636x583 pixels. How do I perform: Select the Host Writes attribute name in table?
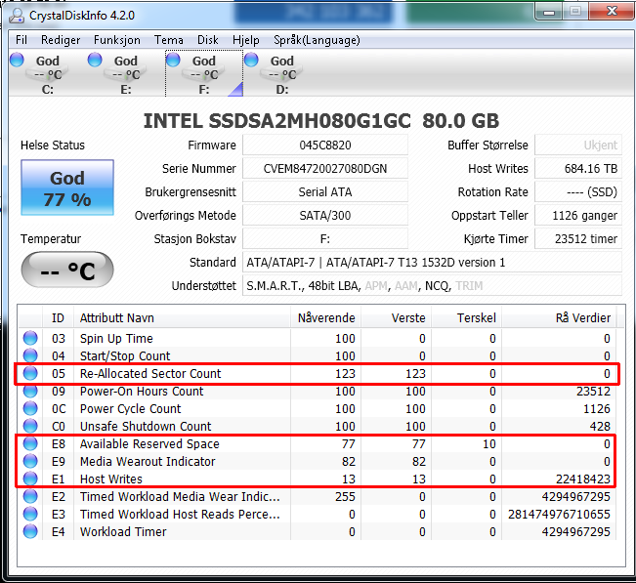click(111, 479)
